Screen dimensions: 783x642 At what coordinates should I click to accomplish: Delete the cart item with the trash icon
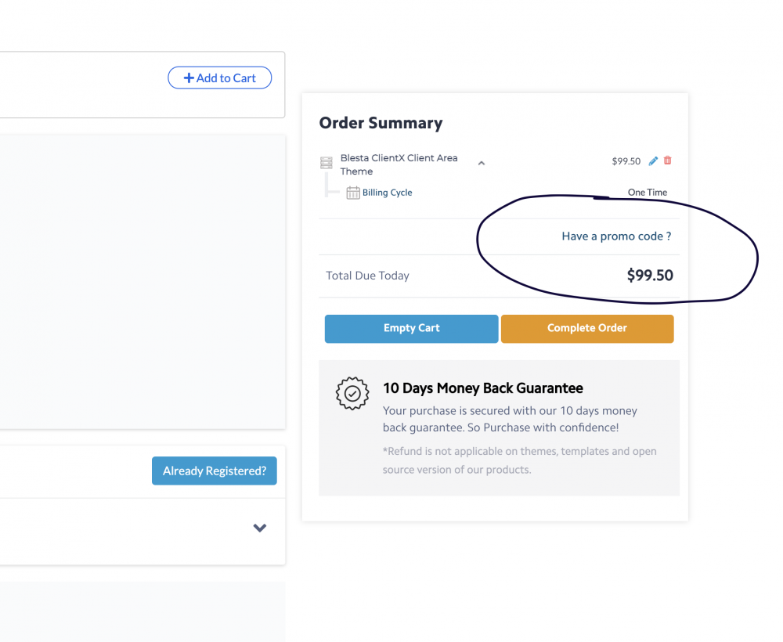pos(668,160)
